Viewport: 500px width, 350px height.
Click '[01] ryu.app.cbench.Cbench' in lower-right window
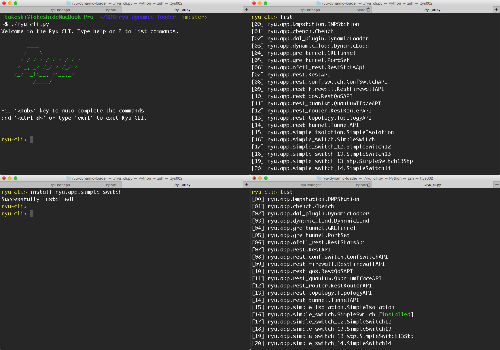[x=293, y=206]
